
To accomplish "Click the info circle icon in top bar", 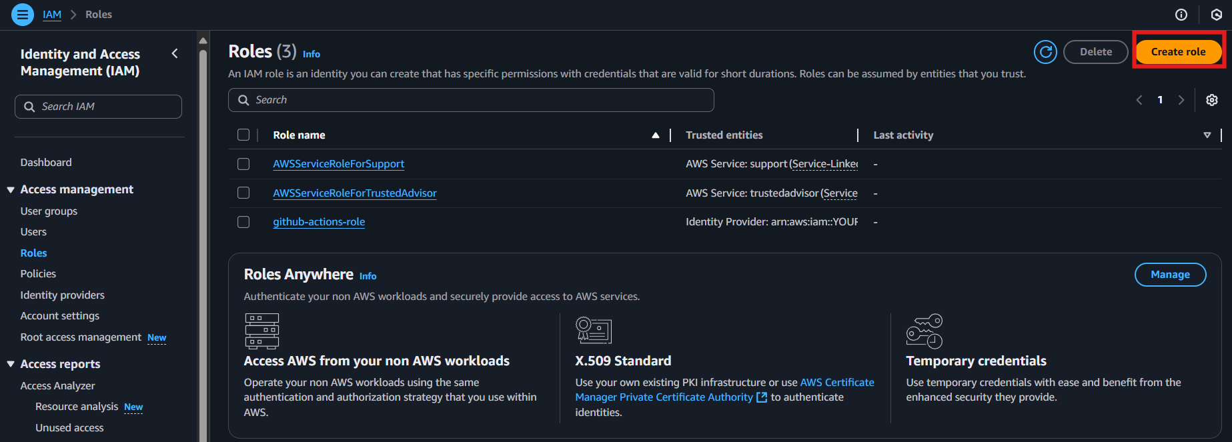I will (1181, 15).
